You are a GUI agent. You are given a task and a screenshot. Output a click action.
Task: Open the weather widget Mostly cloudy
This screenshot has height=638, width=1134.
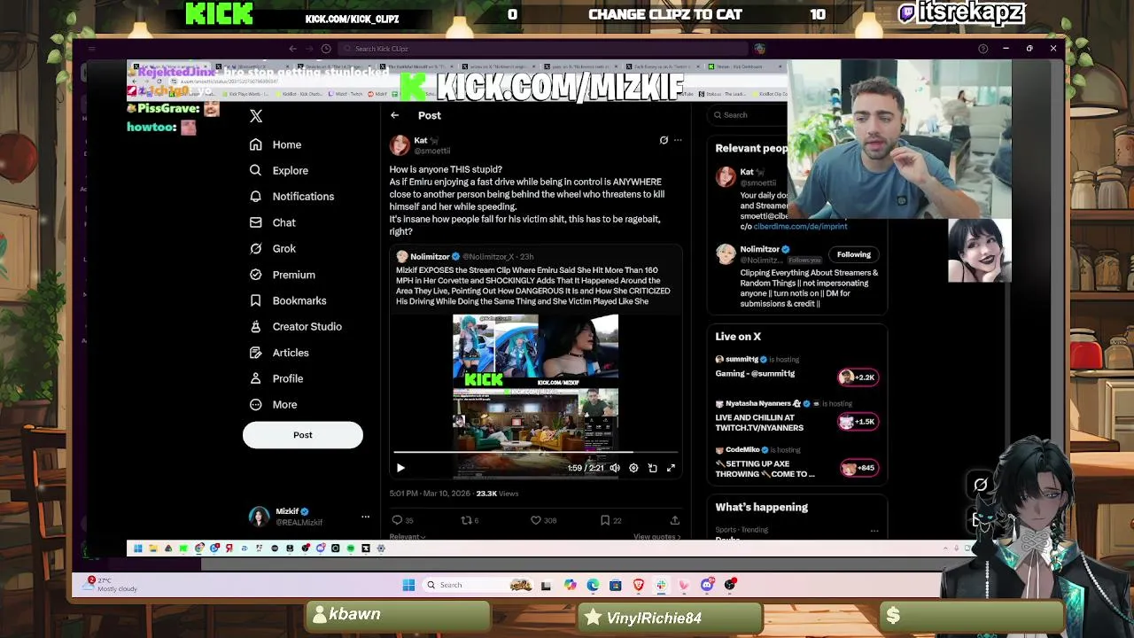pyautogui.click(x=112, y=585)
